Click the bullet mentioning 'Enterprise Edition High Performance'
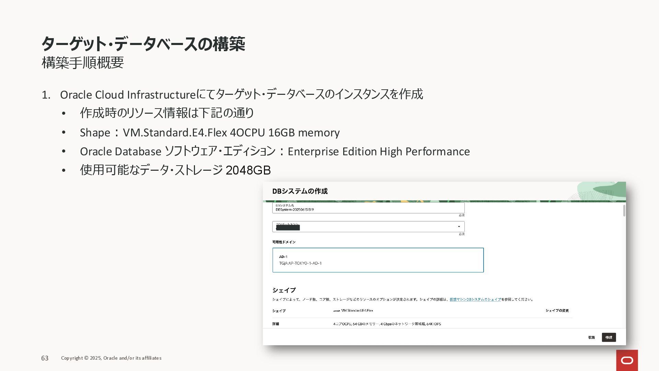The width and height of the screenshot is (659, 371). tap(275, 151)
